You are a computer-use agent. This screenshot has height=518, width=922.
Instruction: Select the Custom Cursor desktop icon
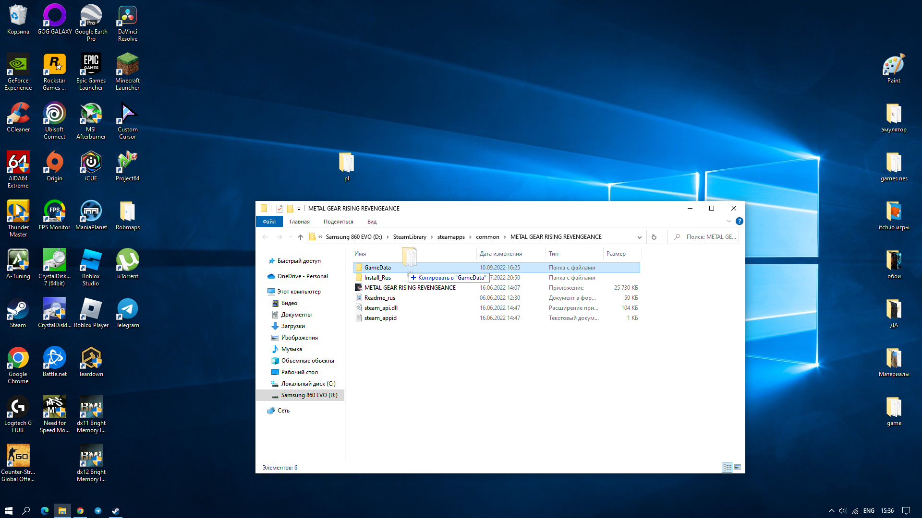(128, 121)
